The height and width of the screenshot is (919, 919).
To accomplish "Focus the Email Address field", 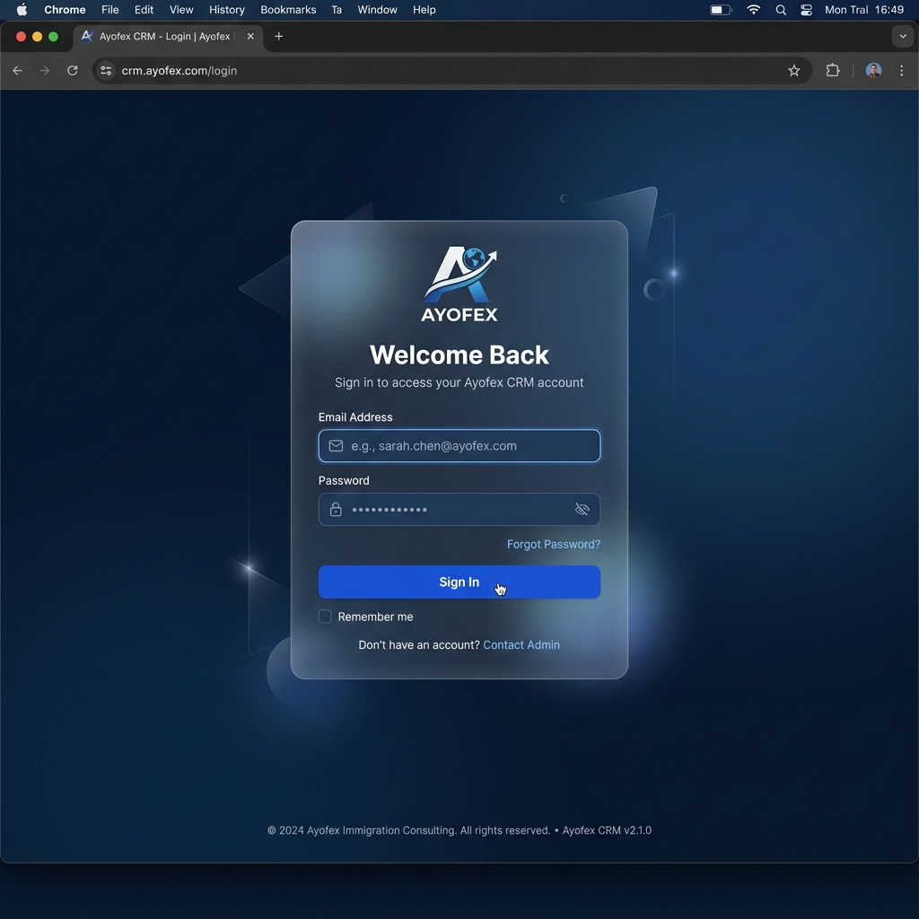I will pos(459,446).
